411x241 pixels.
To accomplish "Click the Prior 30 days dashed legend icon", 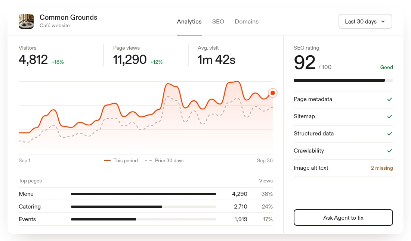I will tap(148, 160).
